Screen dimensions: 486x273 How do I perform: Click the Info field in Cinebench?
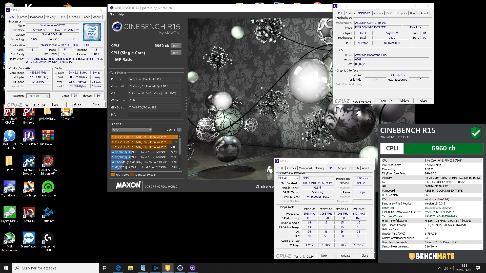click(x=154, y=115)
